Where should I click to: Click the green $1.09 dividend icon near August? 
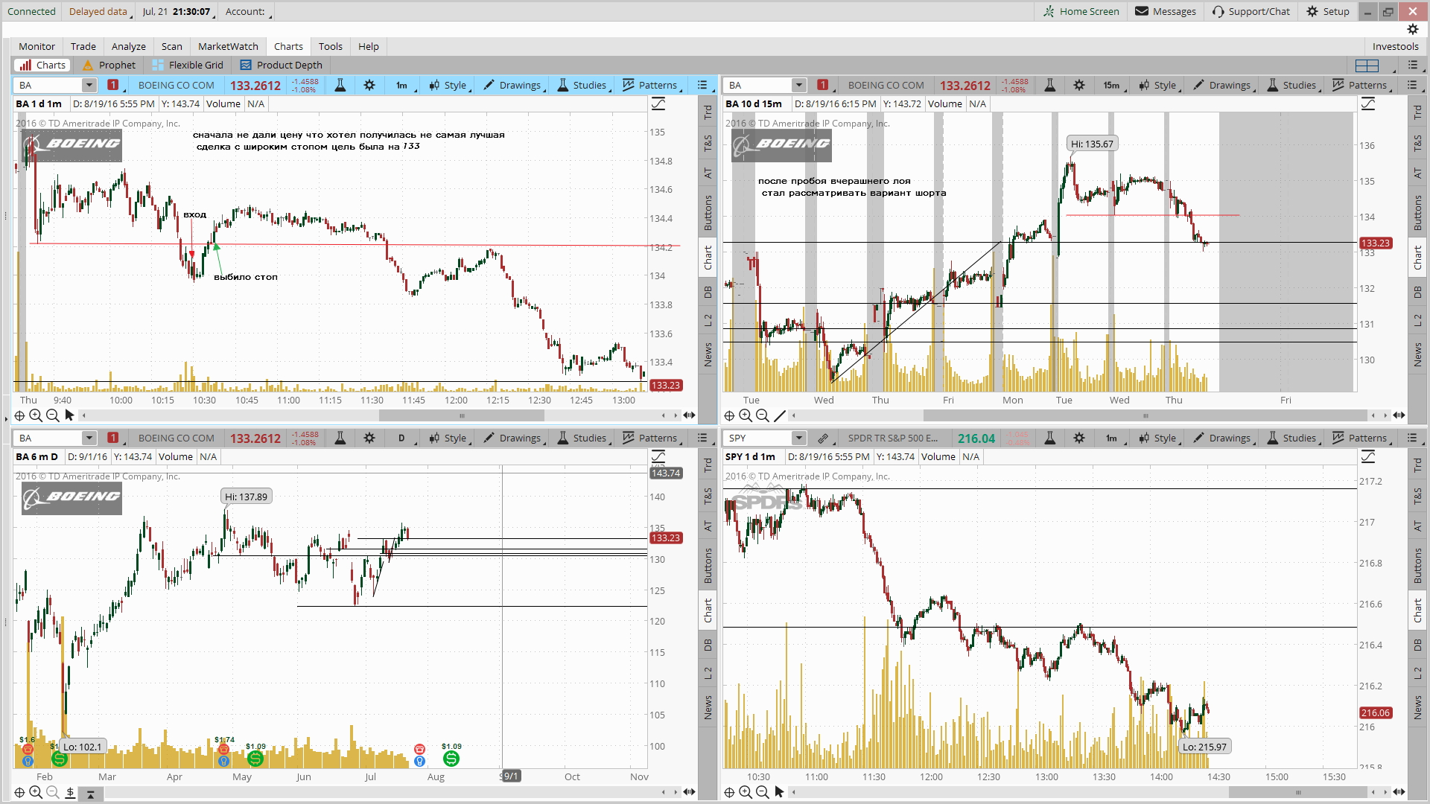pyautogui.click(x=451, y=758)
